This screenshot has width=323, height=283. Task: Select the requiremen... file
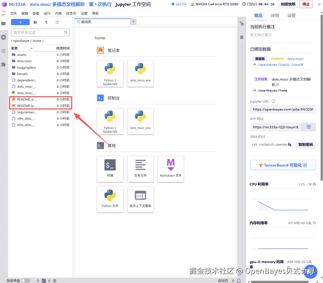pyautogui.click(x=40, y=112)
